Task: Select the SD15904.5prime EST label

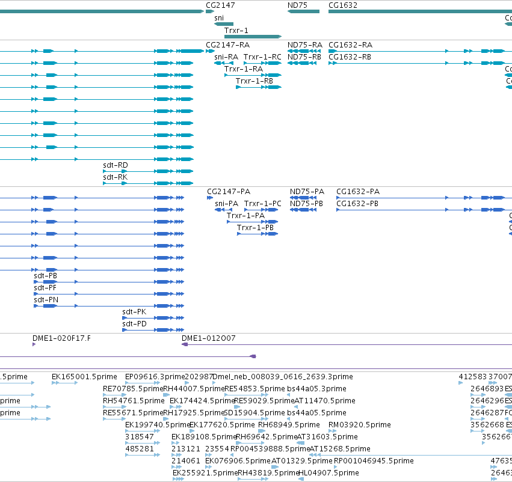Action: coord(254,413)
